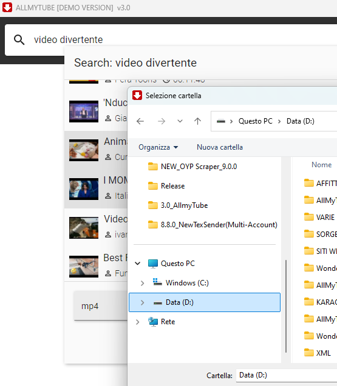Screen dimensions: 337x386
Task: Select the VARIE folder in file list
Action: coord(325,218)
